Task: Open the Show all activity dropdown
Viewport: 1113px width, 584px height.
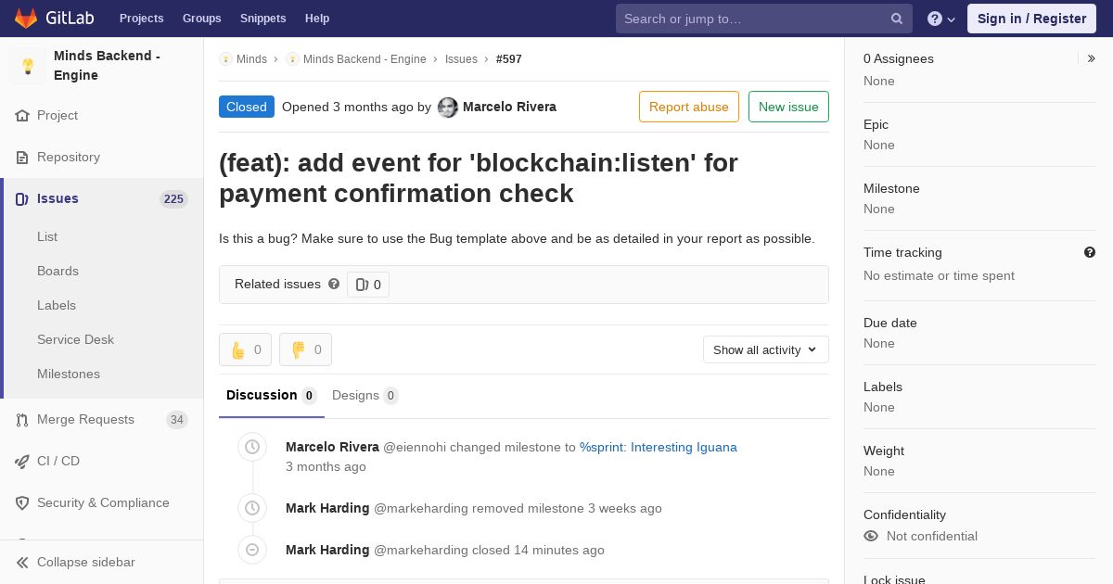Action: (766, 349)
